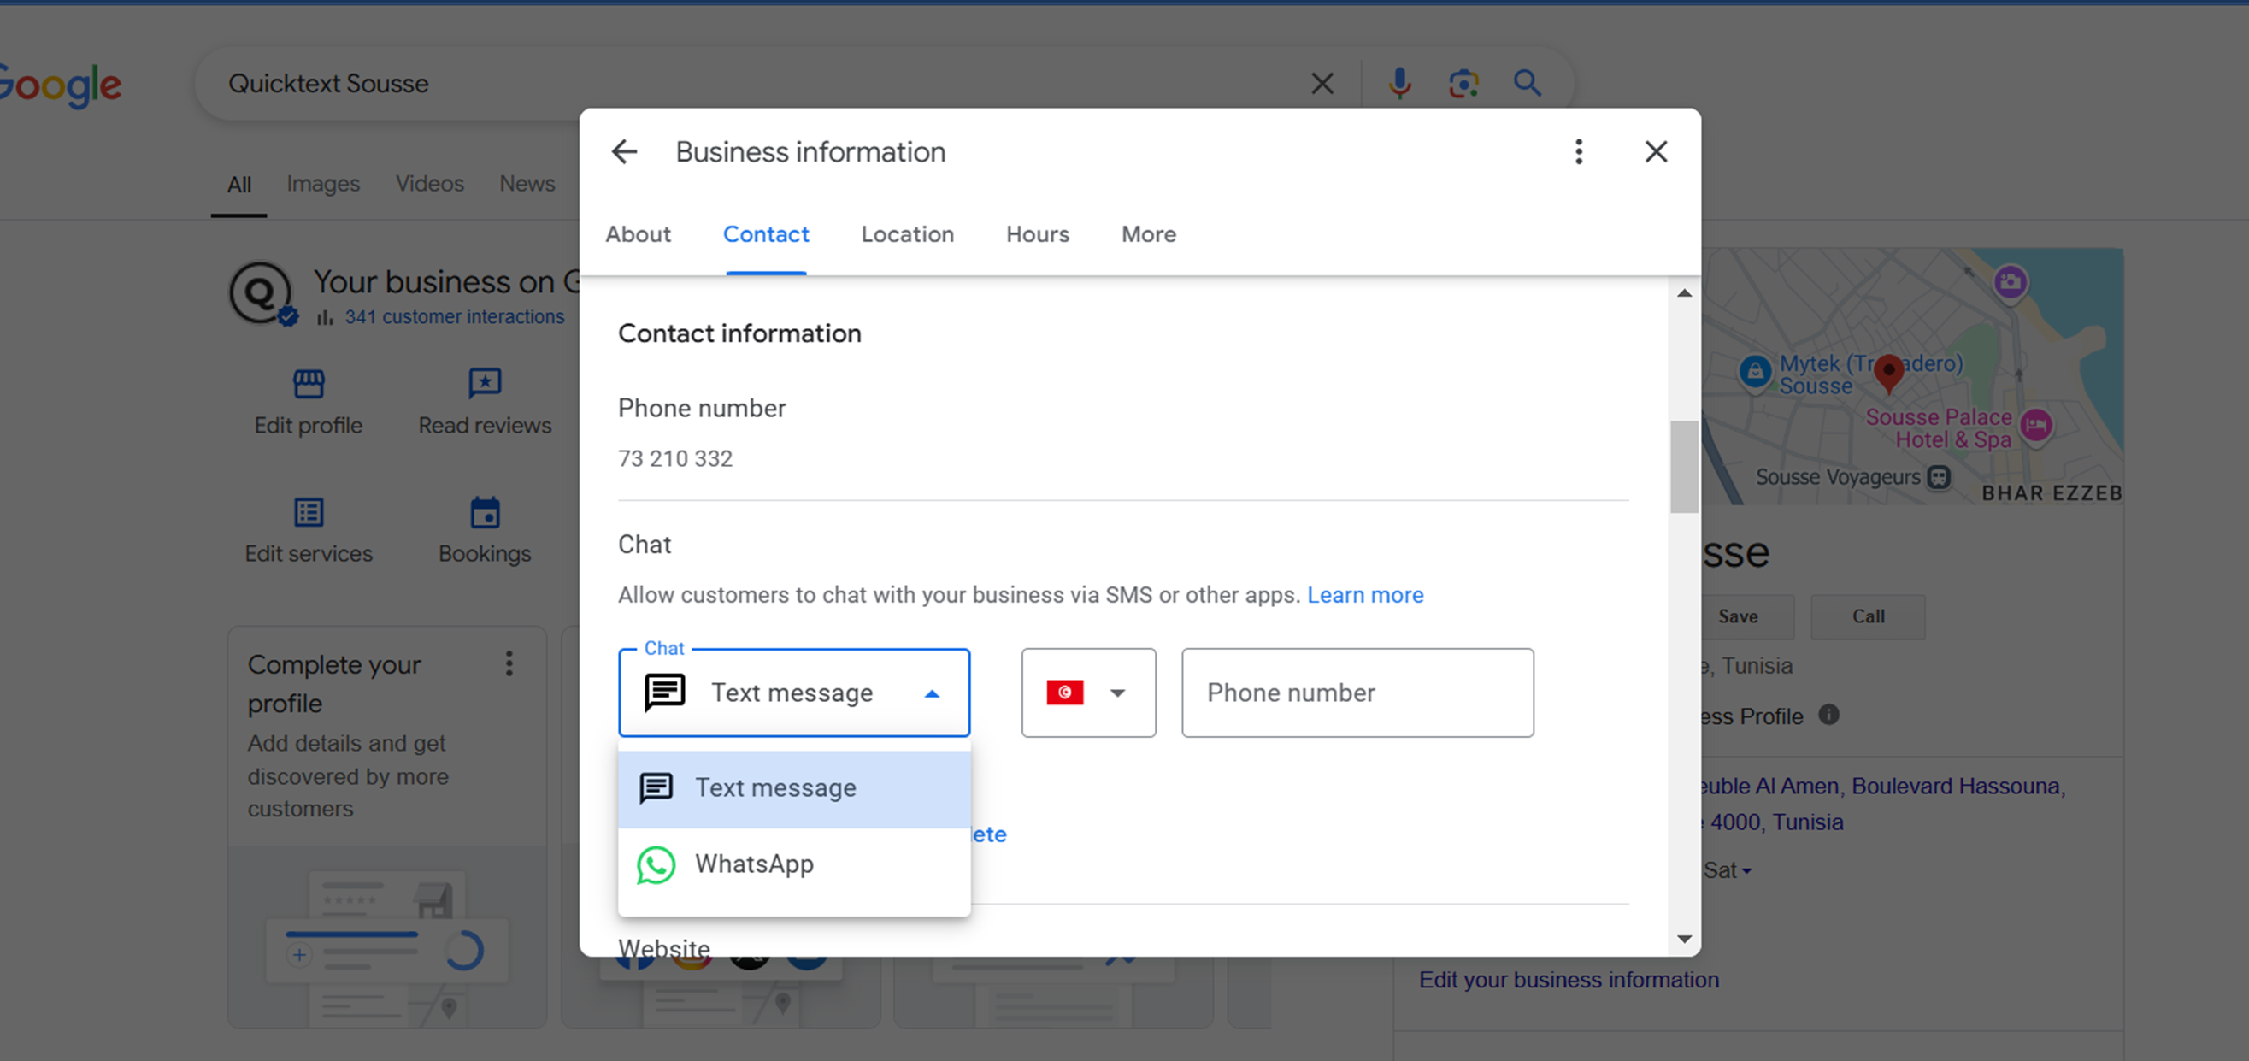
Task: Switch to News search tab
Action: point(527,183)
